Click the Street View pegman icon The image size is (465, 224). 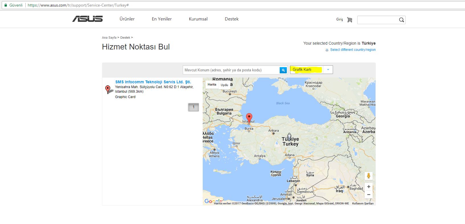click(368, 176)
